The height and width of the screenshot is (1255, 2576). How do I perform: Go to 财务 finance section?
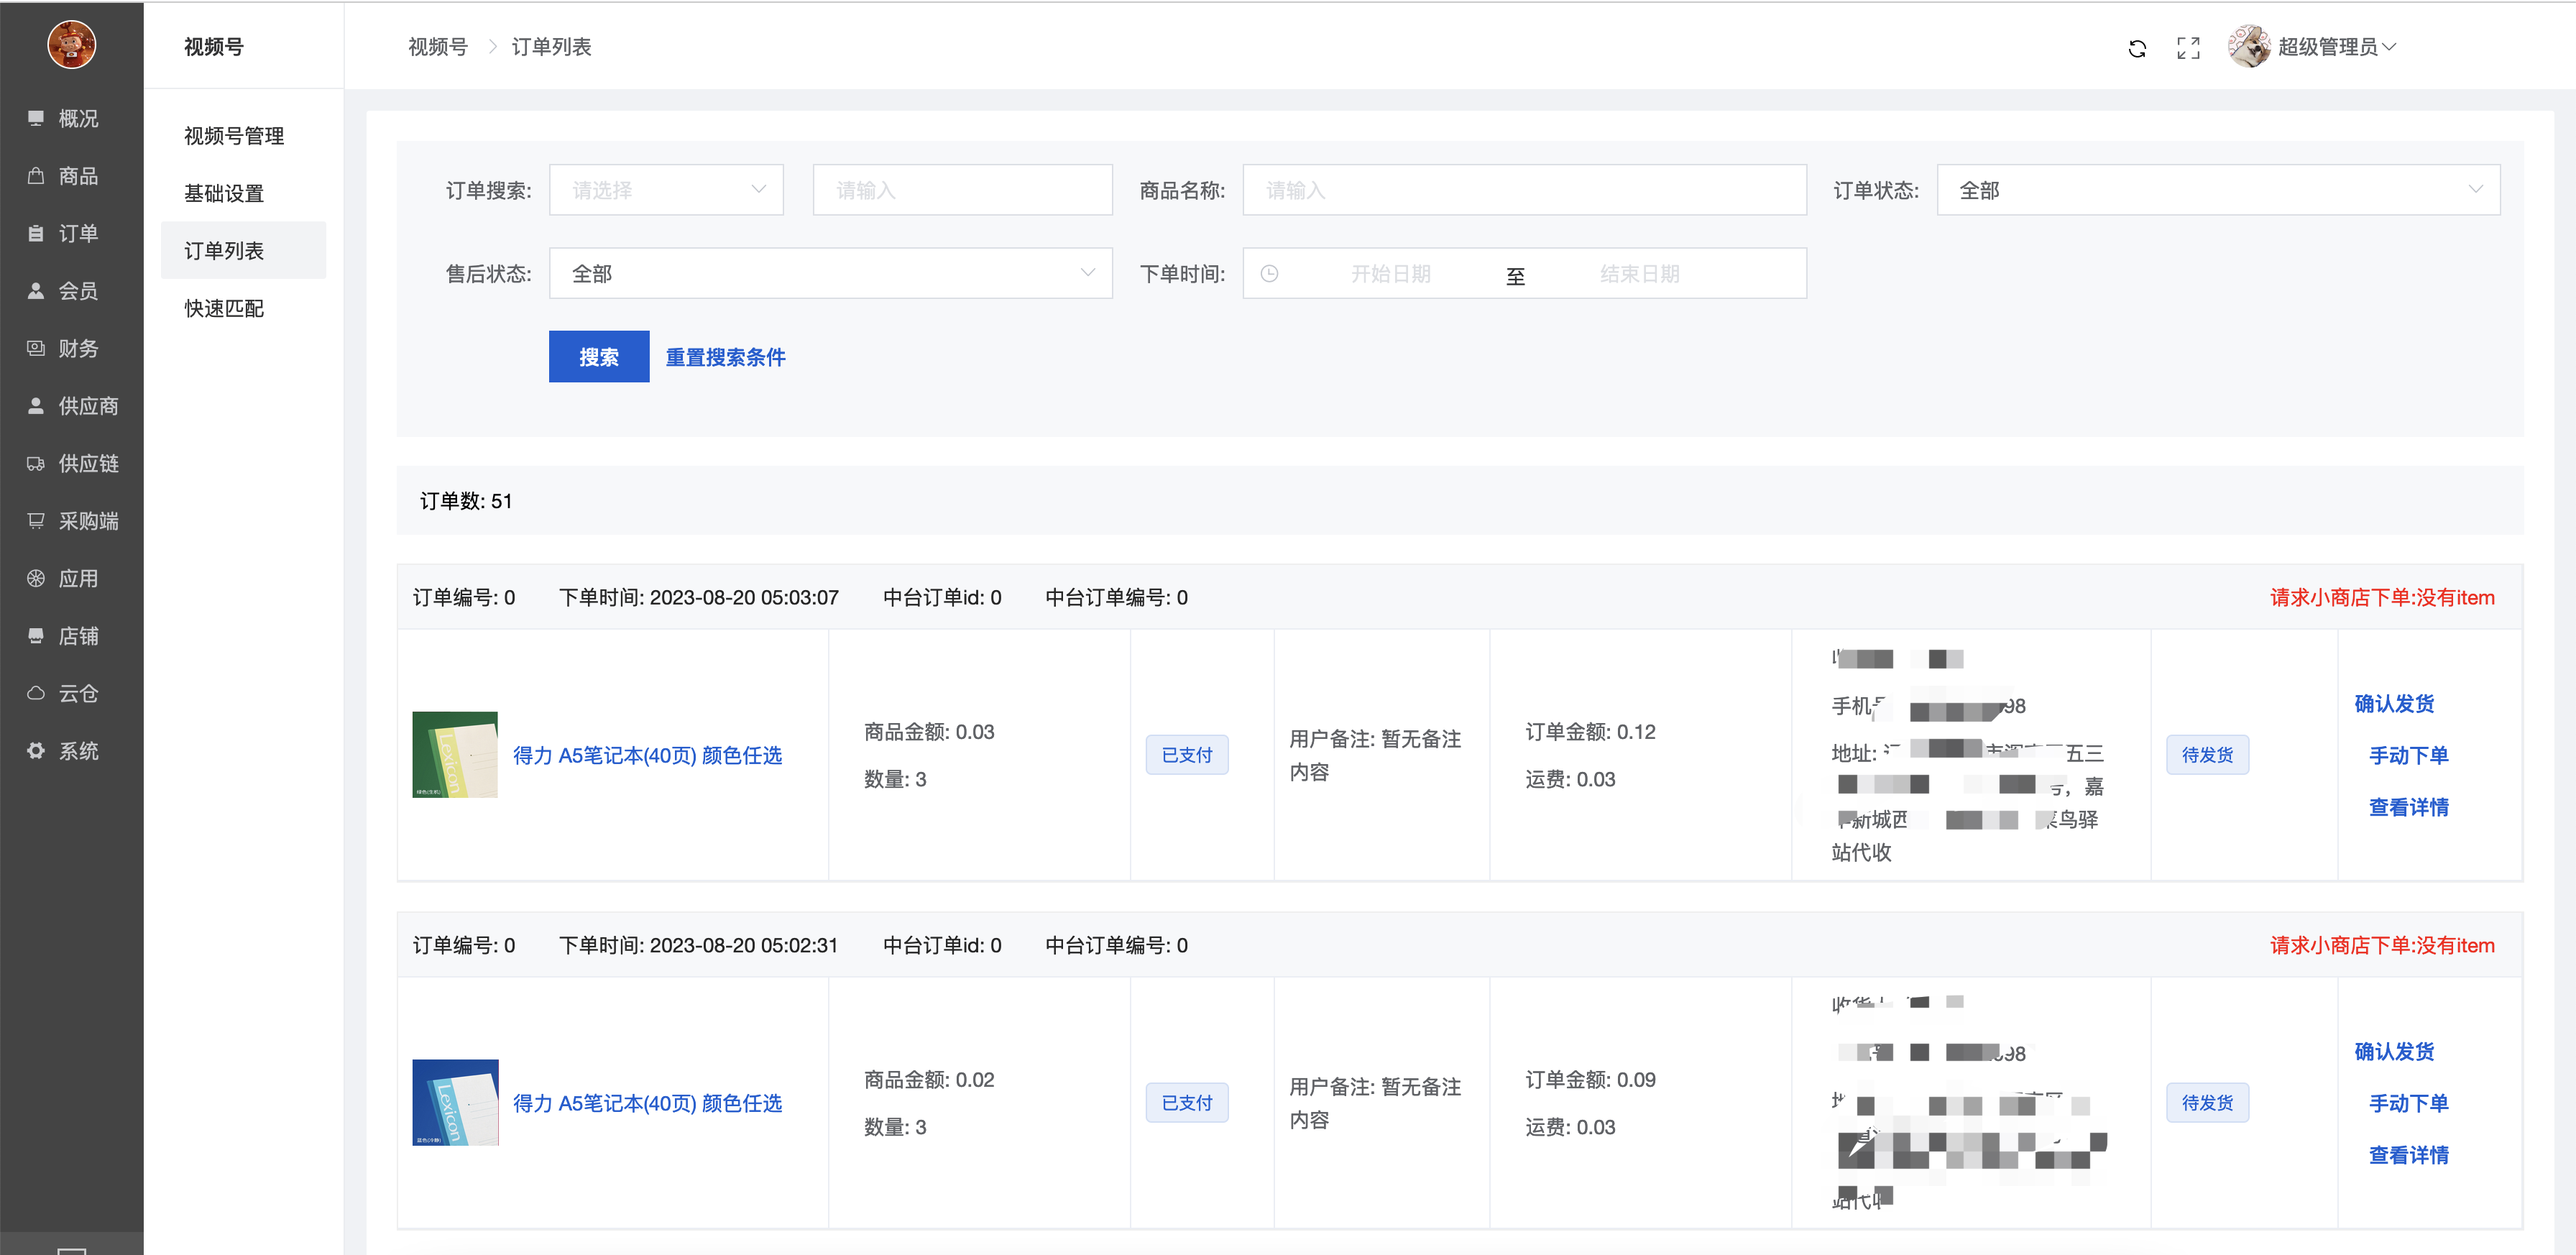[77, 349]
